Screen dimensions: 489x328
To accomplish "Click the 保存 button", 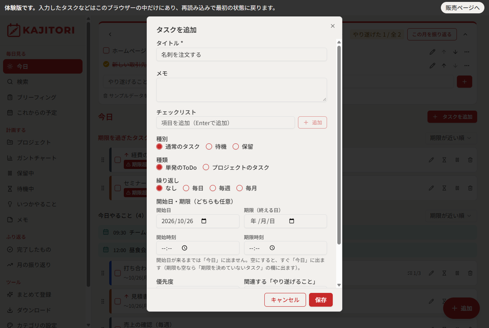I will pos(321,300).
